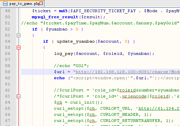Click the echo keyword on line 60
180x126 pixels.
tap(59, 78)
